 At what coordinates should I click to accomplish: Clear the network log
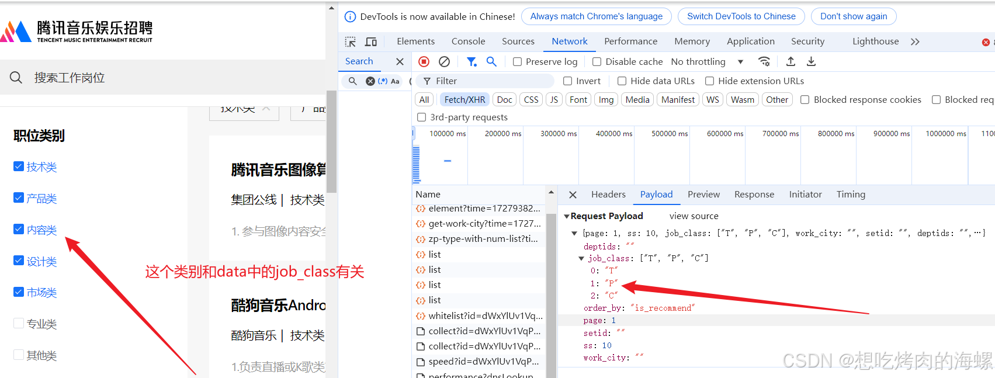point(444,61)
